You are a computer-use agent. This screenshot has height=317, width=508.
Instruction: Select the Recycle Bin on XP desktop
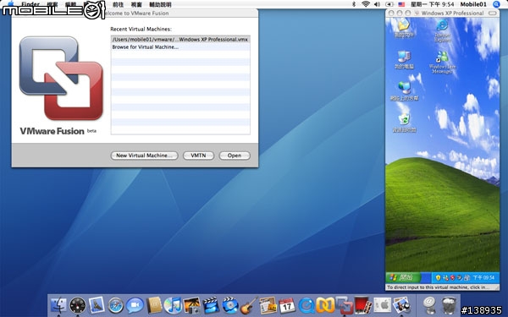pos(404,123)
